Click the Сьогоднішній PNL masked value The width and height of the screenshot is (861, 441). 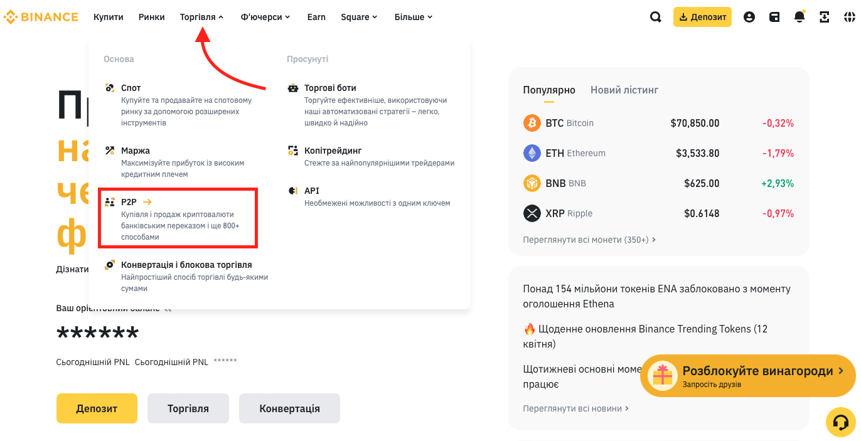click(225, 362)
